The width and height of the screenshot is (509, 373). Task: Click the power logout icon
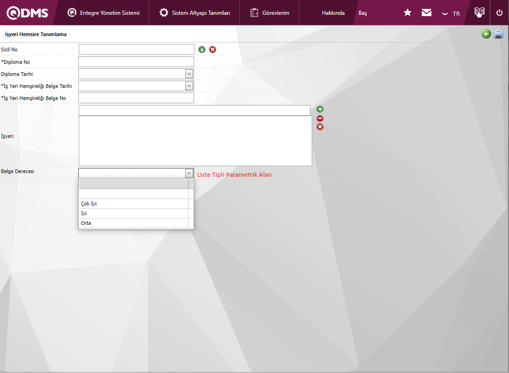(x=499, y=12)
